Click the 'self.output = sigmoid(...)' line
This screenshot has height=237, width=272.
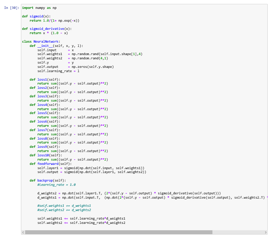(x=92, y=172)
